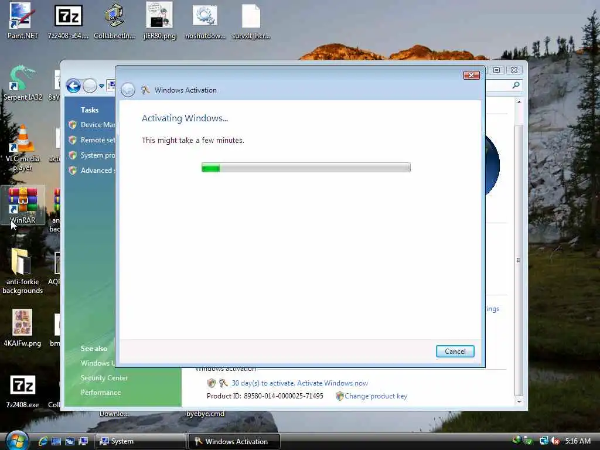Select 4KAIFw.png desktop thumbnail

coord(22,328)
